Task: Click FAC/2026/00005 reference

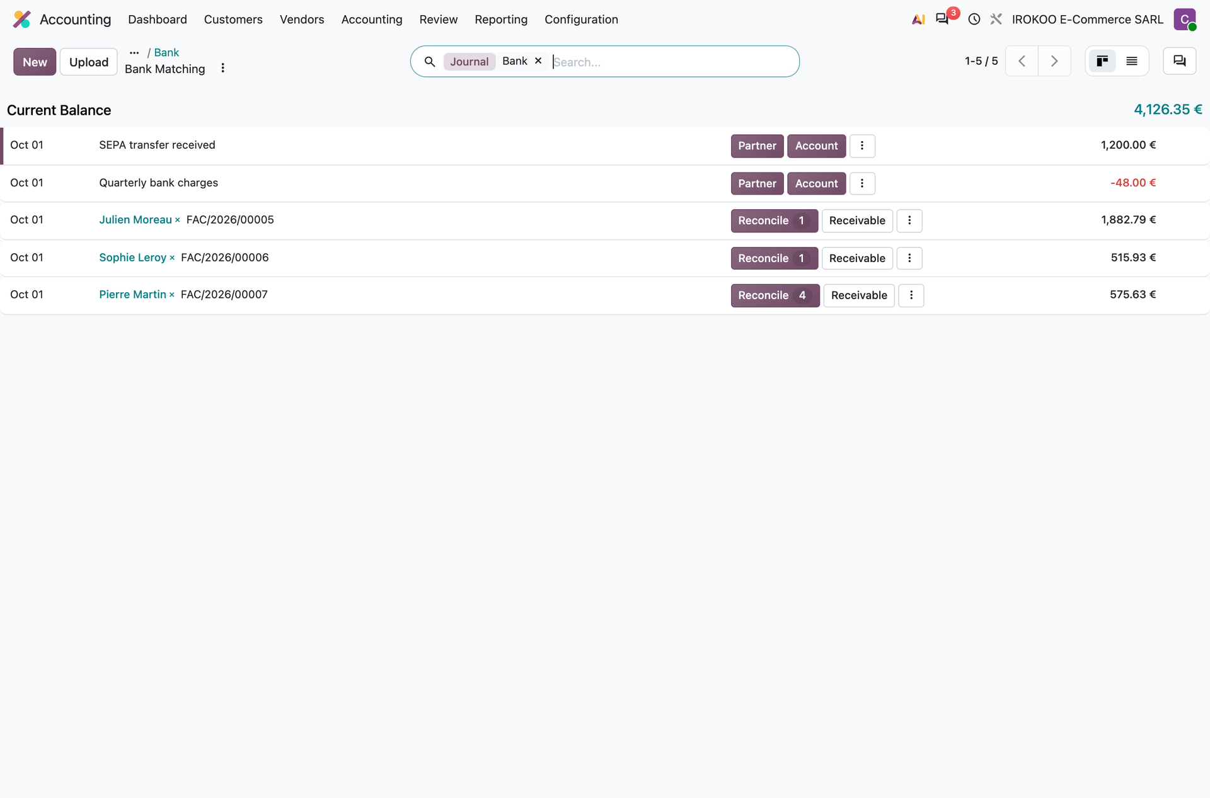Action: (230, 220)
